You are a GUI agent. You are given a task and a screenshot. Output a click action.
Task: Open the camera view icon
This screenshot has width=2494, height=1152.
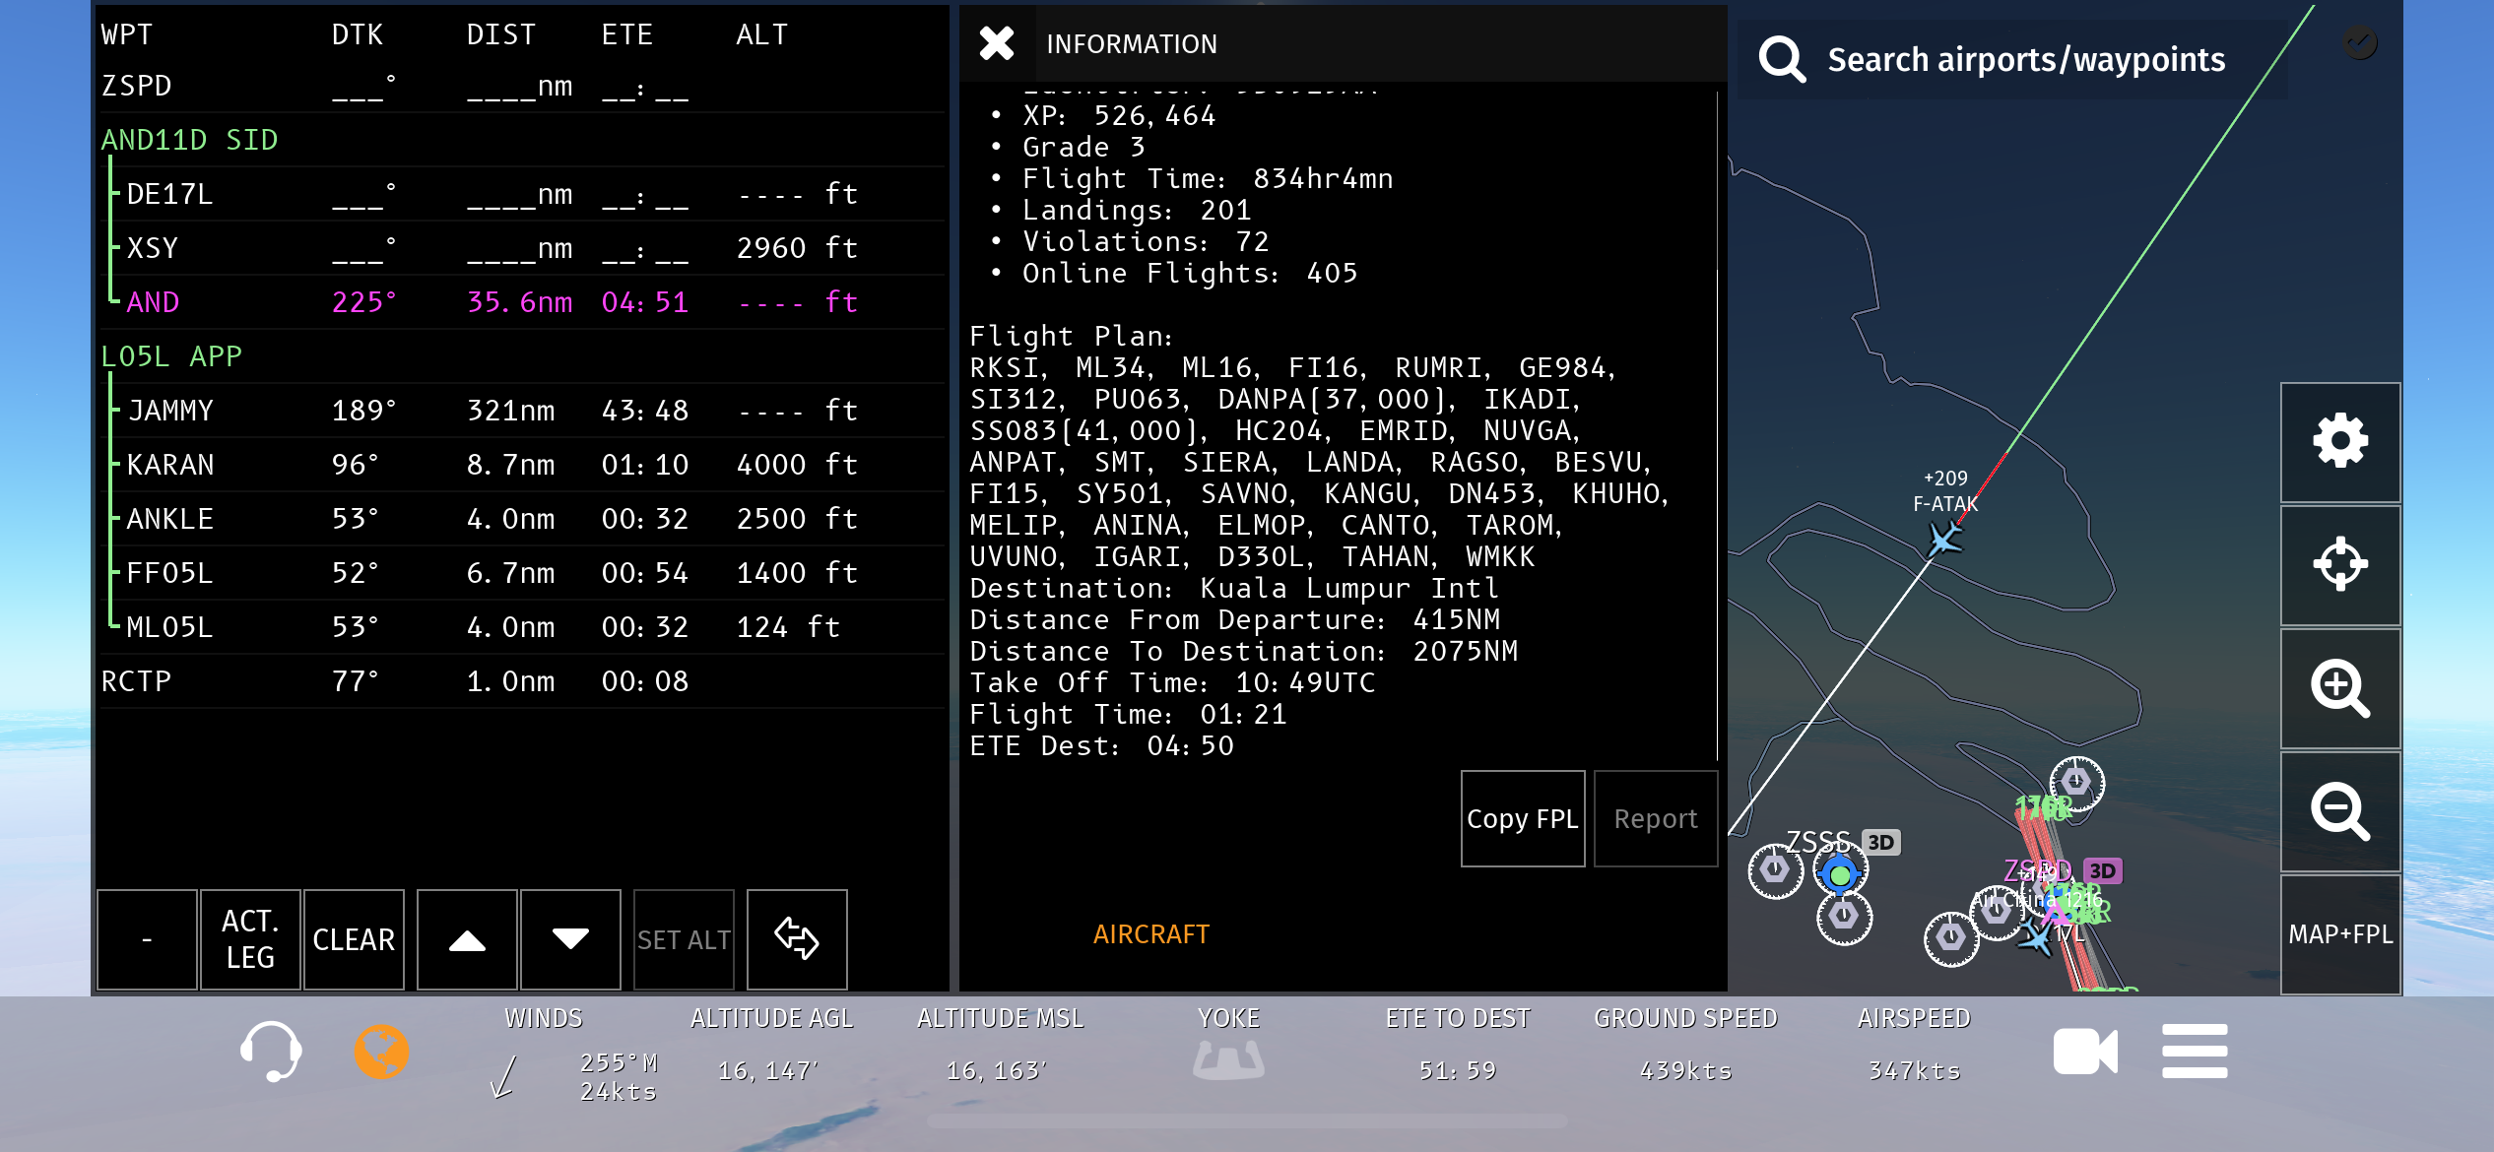point(2084,1052)
